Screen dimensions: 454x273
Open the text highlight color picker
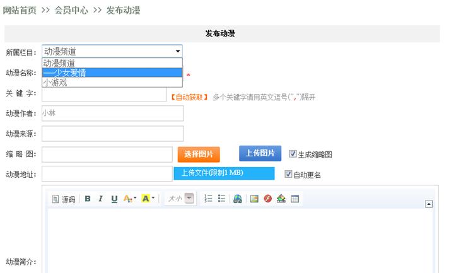pyautogui.click(x=148, y=199)
